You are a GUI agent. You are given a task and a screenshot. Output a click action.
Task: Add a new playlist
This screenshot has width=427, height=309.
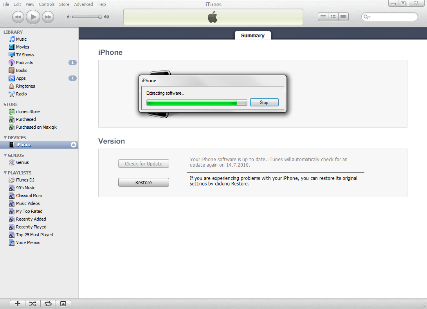[18, 304]
